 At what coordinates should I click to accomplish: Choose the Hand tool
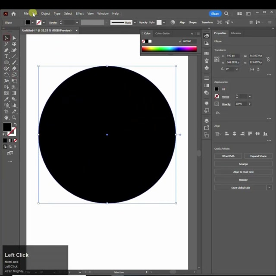point(6,117)
